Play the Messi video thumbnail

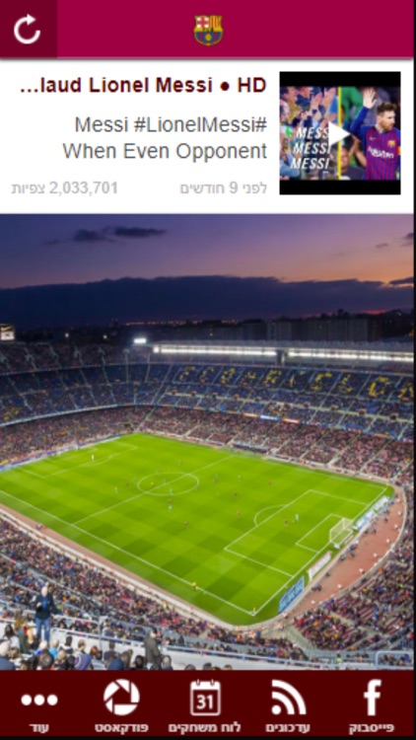click(339, 133)
